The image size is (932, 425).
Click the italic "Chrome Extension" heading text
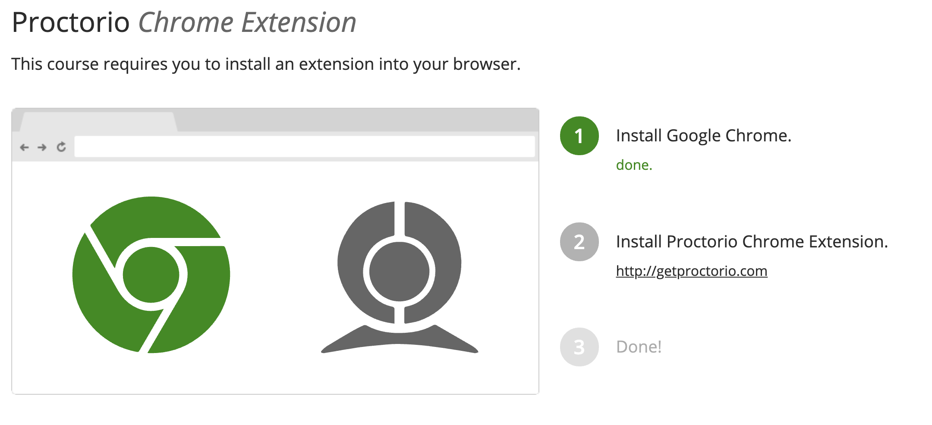coord(247,22)
